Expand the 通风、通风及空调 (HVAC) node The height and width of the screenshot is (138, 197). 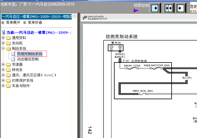tap(3, 75)
